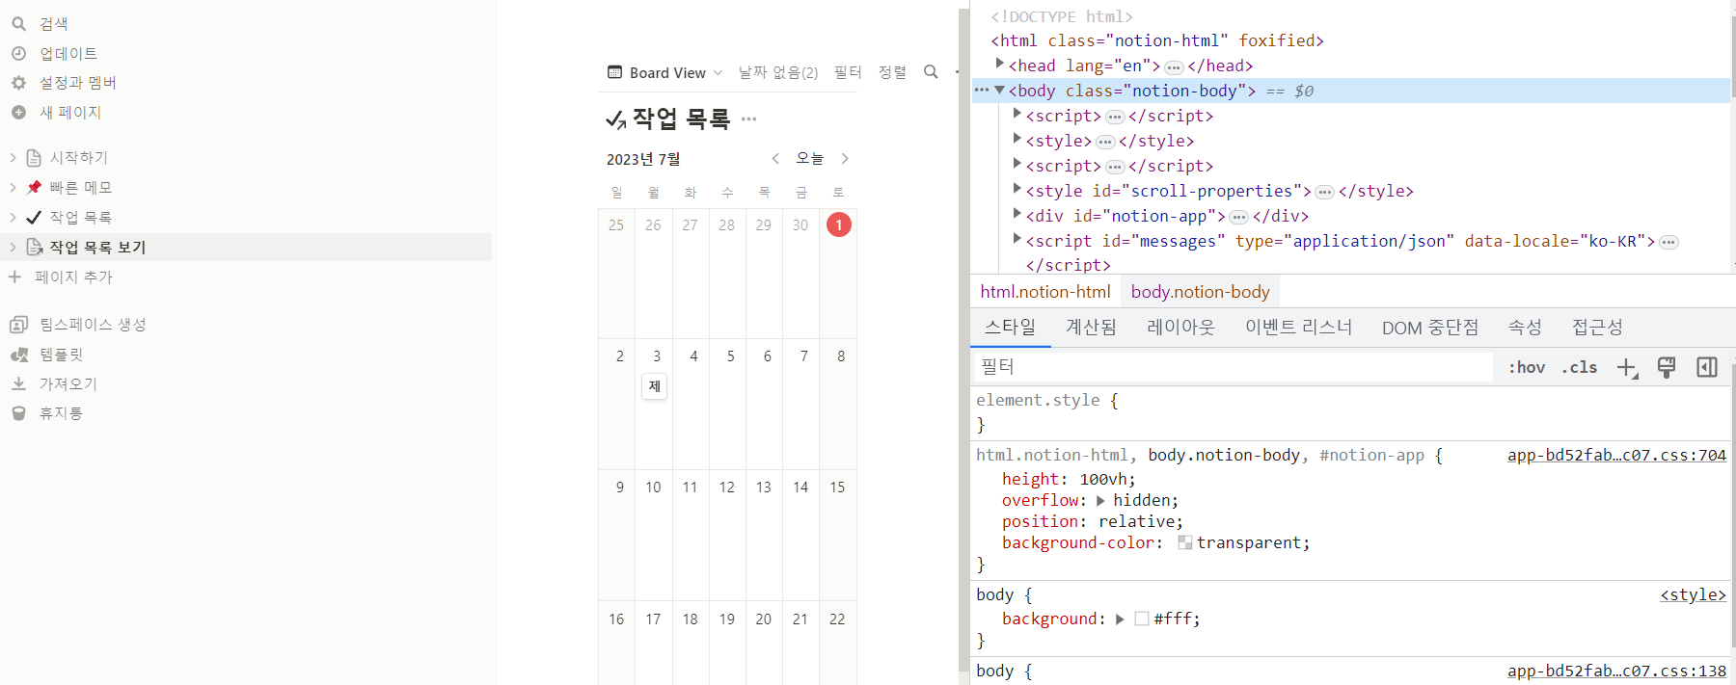Expand the overflow property triangle
The image size is (1736, 685).
point(1100,501)
